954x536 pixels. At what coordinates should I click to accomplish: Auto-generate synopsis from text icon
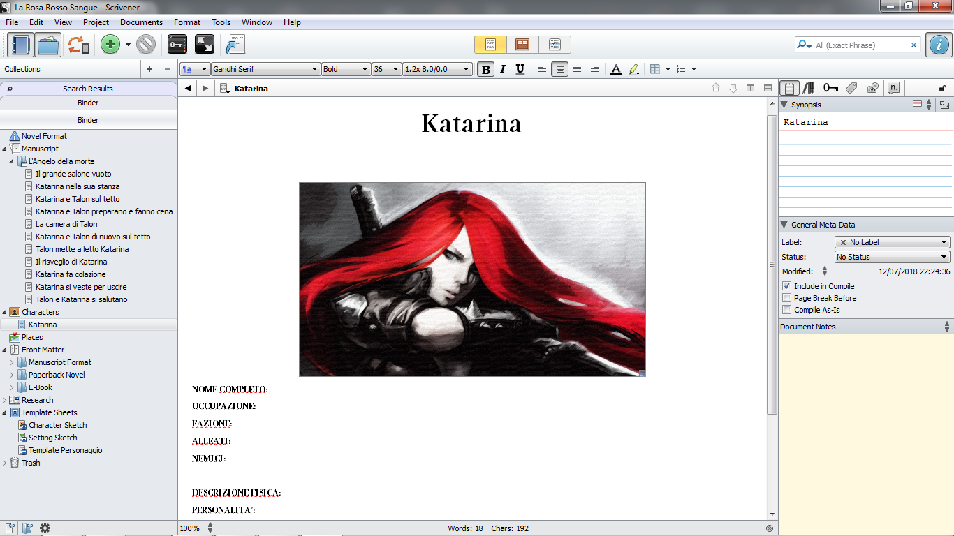click(x=944, y=105)
